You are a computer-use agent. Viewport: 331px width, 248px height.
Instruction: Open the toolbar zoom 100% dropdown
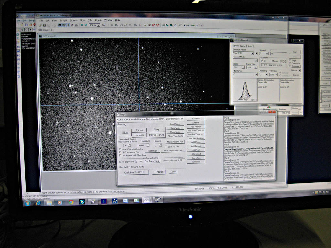pyautogui.click(x=98, y=25)
